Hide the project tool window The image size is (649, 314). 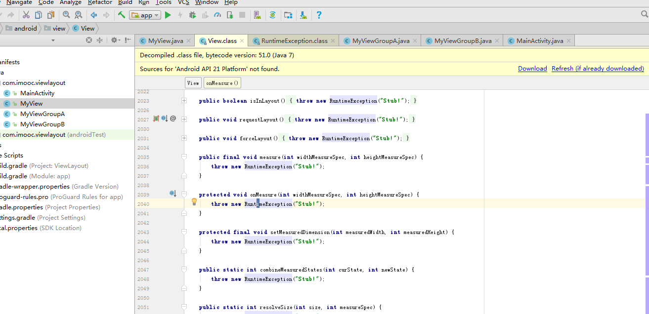click(x=128, y=40)
